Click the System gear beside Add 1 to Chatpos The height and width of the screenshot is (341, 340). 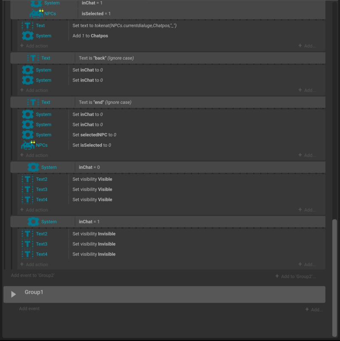pos(28,36)
